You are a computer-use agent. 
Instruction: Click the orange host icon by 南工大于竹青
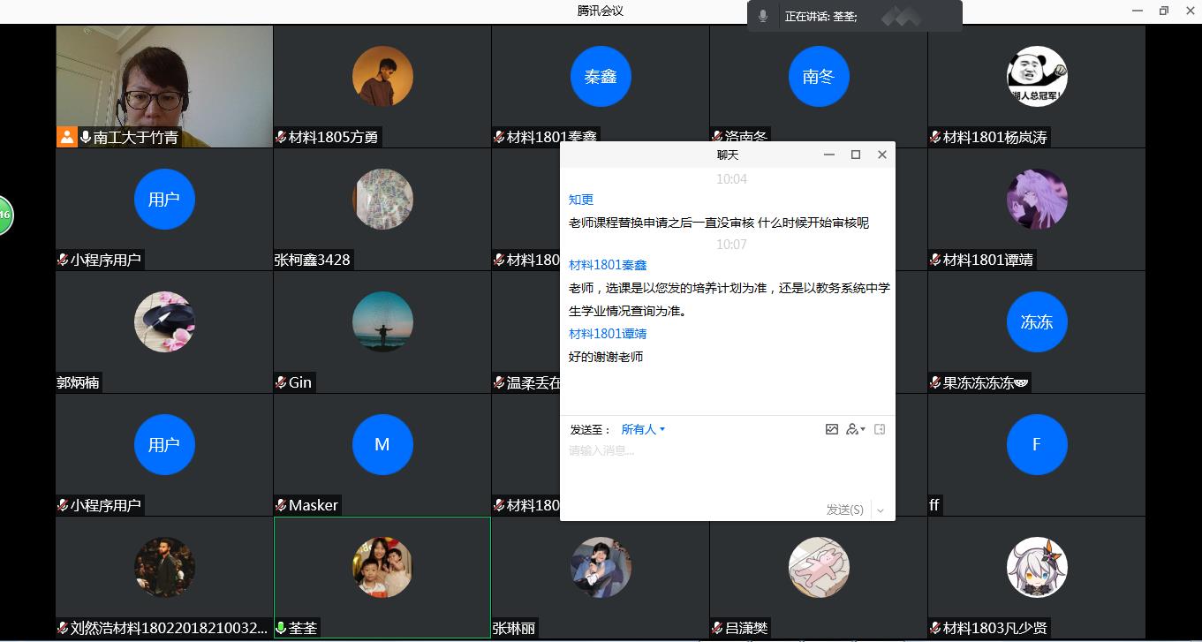coord(67,137)
